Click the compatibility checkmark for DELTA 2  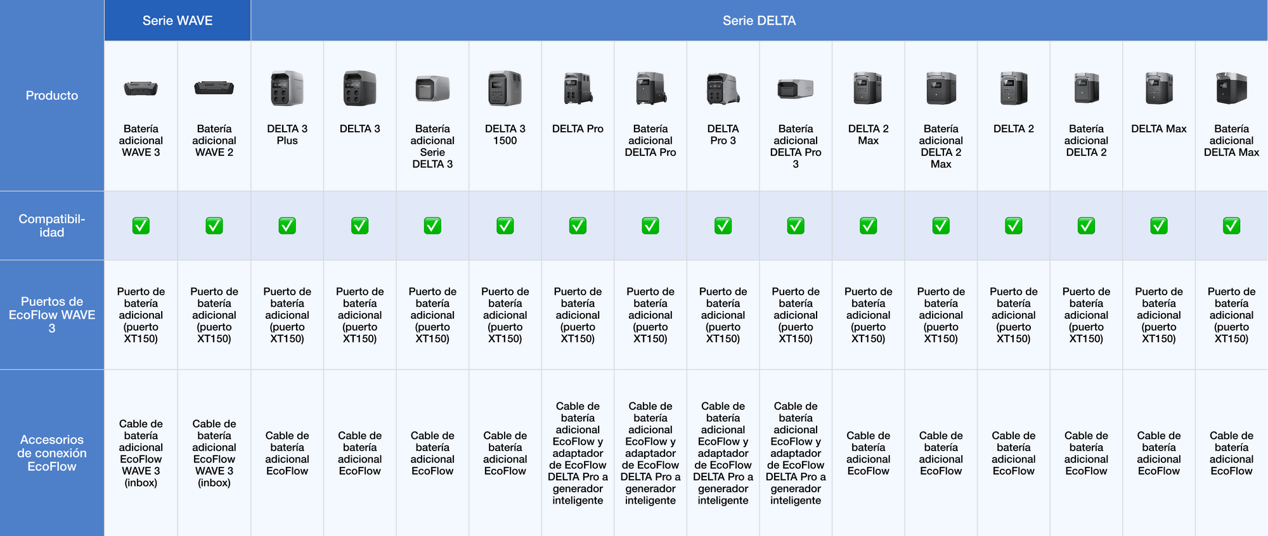point(1013,226)
